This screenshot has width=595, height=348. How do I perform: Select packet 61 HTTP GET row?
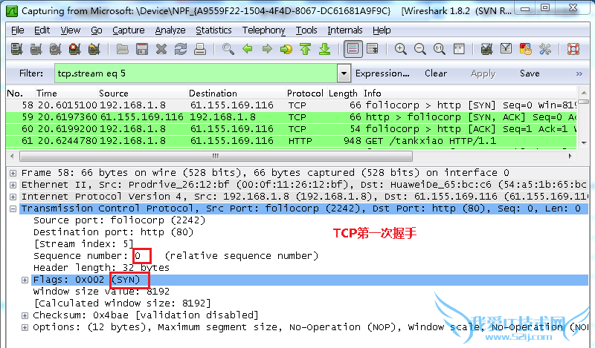pyautogui.click(x=292, y=141)
